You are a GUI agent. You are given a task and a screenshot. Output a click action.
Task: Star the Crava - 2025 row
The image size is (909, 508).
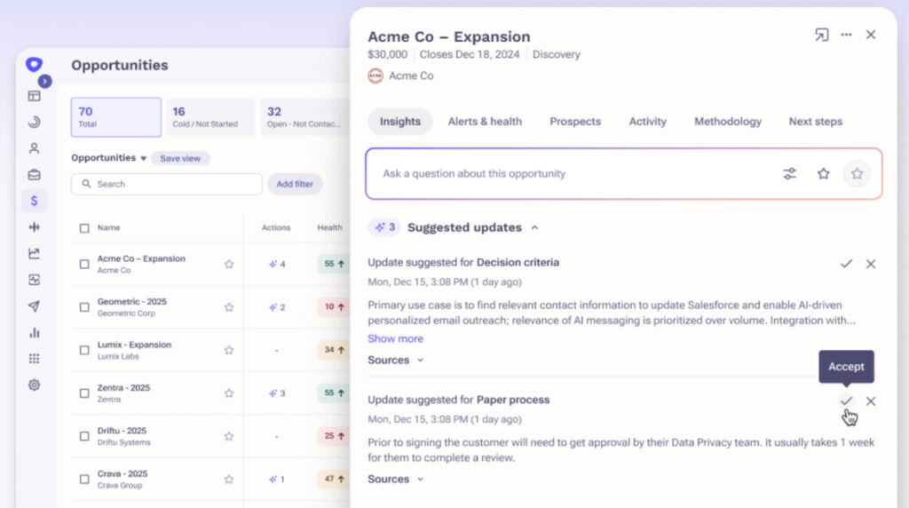coord(229,479)
